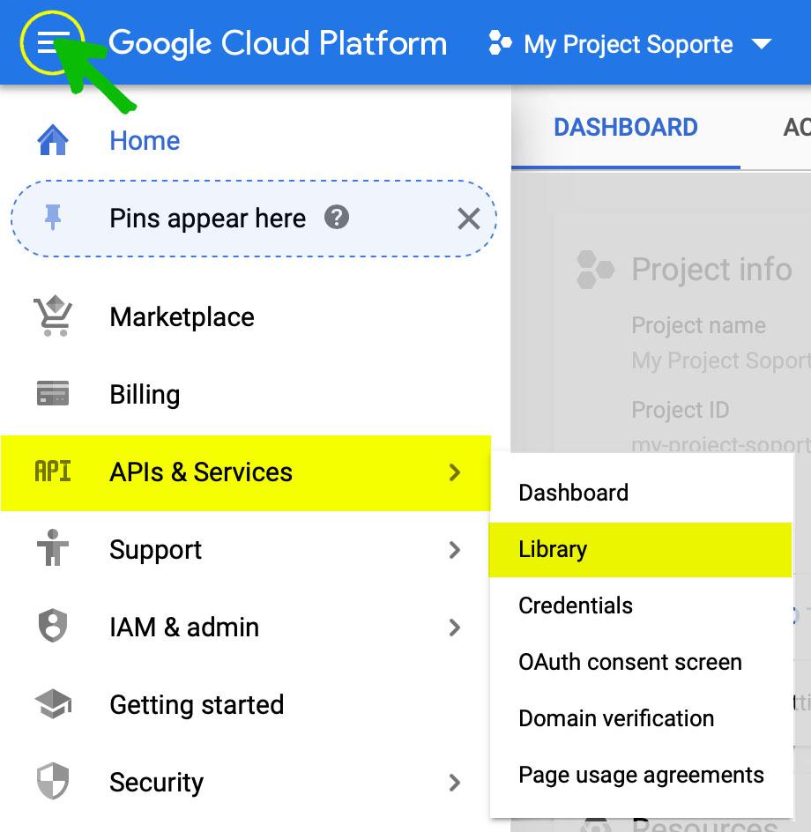Image resolution: width=811 pixels, height=832 pixels.
Task: Click the Security shield icon
Action: [x=53, y=781]
